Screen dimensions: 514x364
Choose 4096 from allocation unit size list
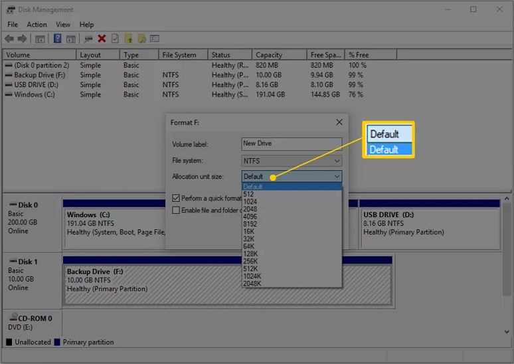[292, 217]
